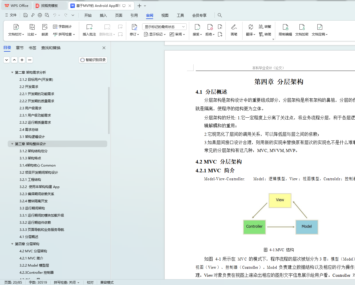Click the move-up arrow in outline pane

pos(15,60)
